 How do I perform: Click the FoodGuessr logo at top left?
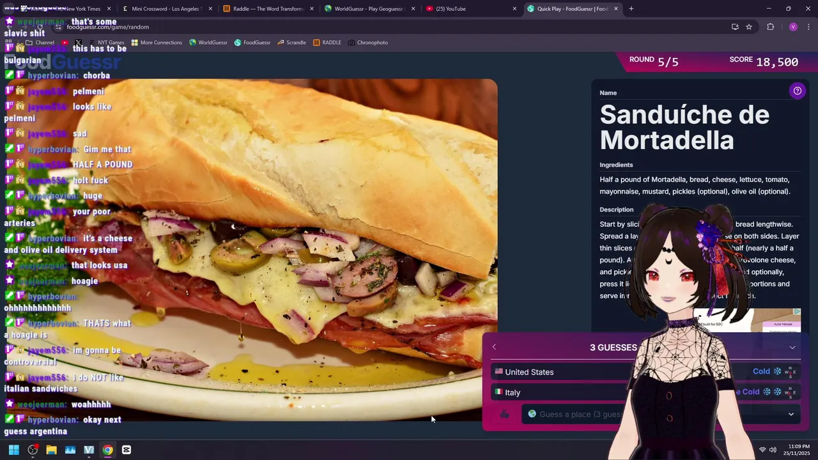[x=63, y=62]
